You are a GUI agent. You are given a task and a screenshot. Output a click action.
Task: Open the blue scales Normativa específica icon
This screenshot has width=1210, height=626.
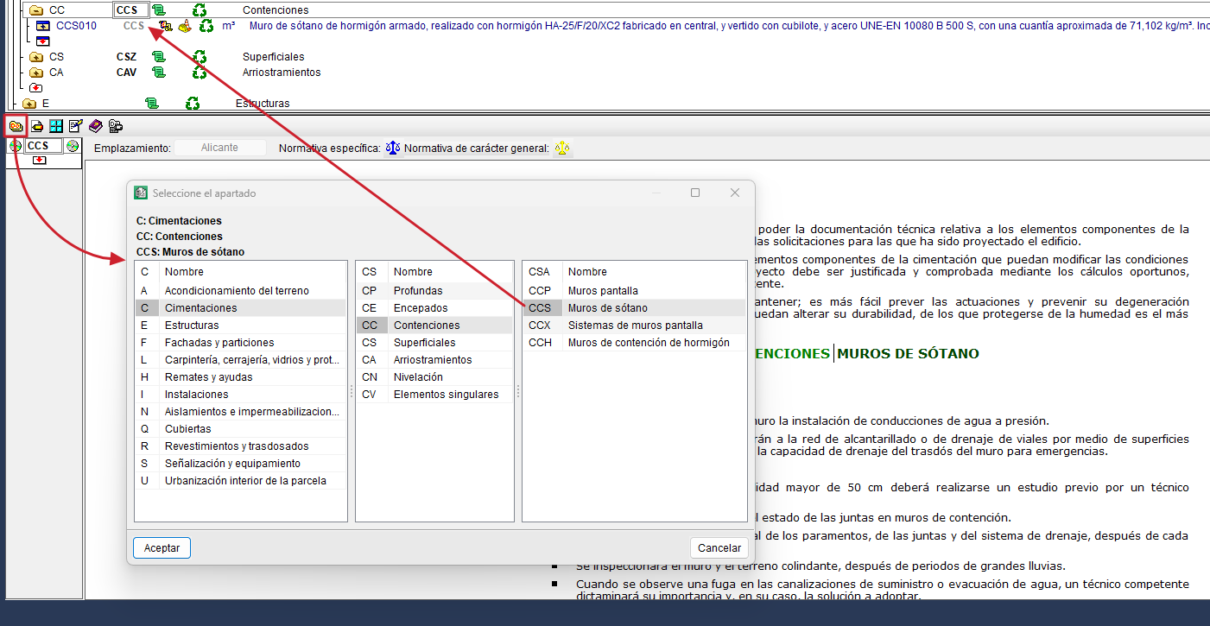pos(392,148)
